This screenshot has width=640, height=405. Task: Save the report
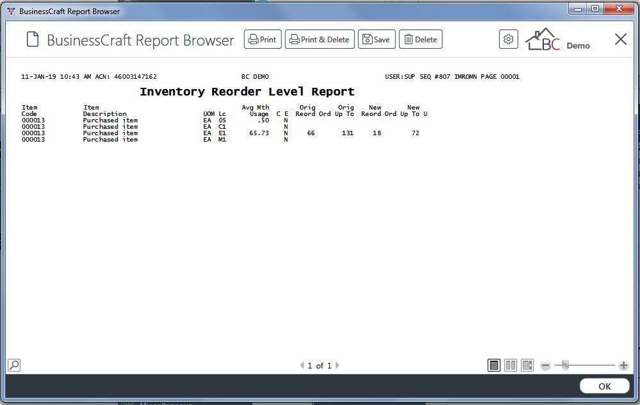[x=377, y=39]
